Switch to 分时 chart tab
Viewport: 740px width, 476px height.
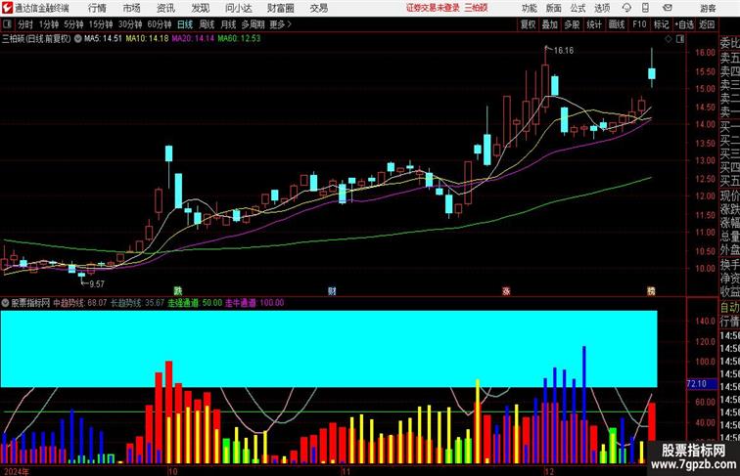(25, 24)
